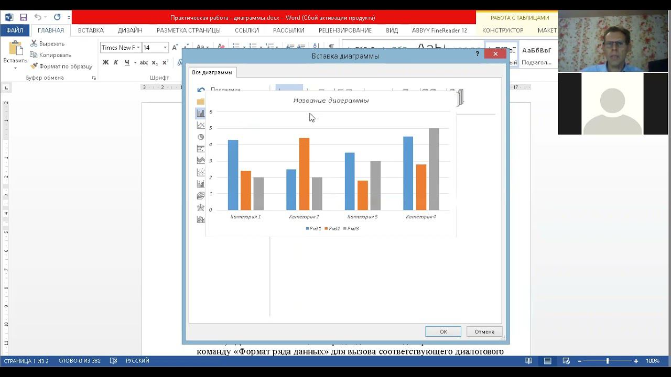
Task: Switch to the ДИЗАЙН ribbon tab
Action: [x=130, y=30]
